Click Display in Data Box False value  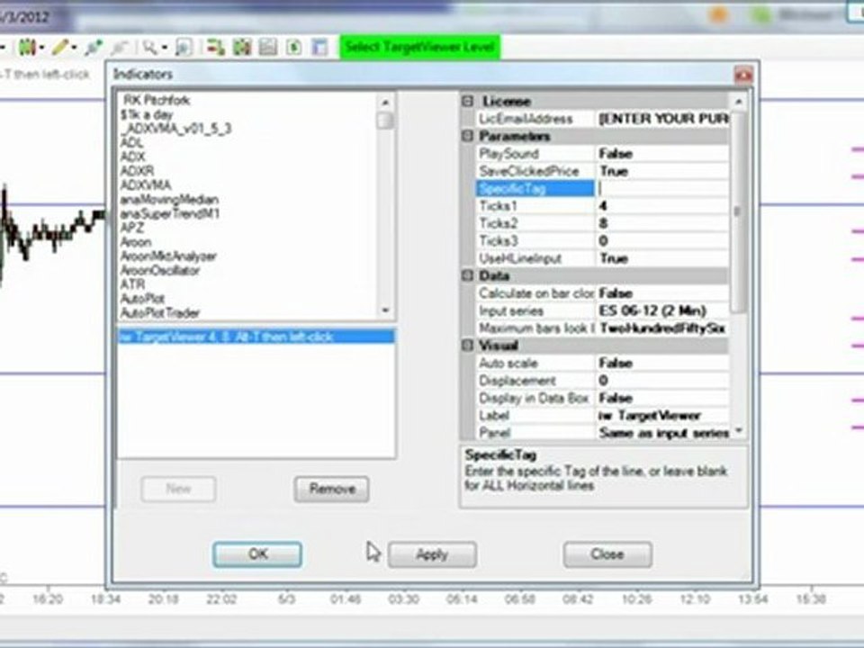tap(663, 398)
